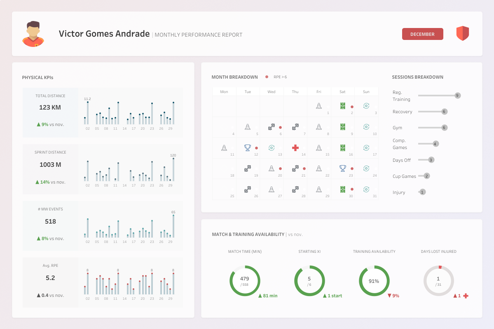494x329 pixels.
Task: Click the green pitch icon on day 2
Action: [342, 106]
